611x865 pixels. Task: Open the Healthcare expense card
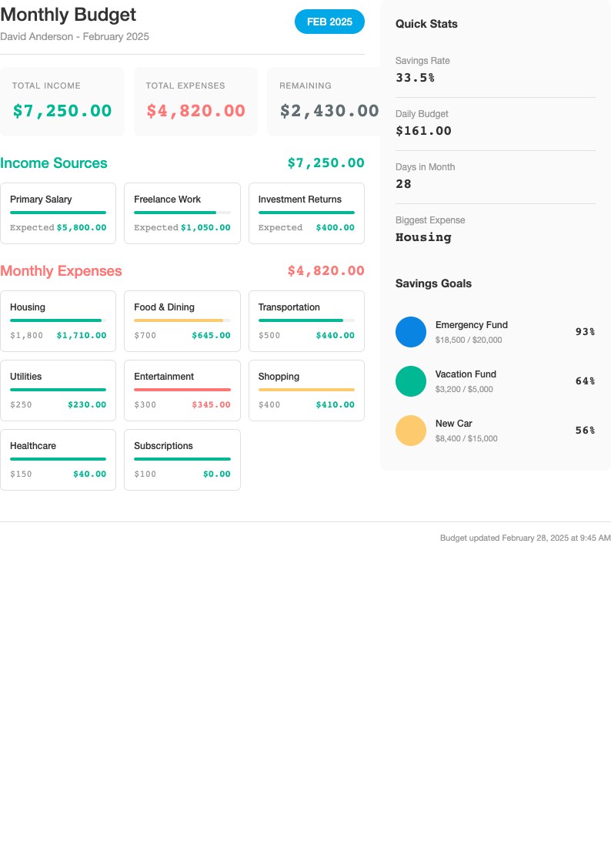click(x=58, y=460)
